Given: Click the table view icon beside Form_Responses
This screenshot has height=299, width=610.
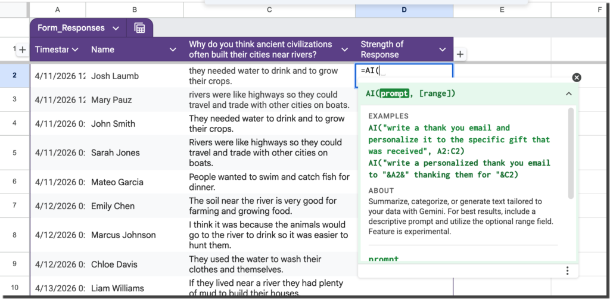Looking at the screenshot, I should point(139,28).
